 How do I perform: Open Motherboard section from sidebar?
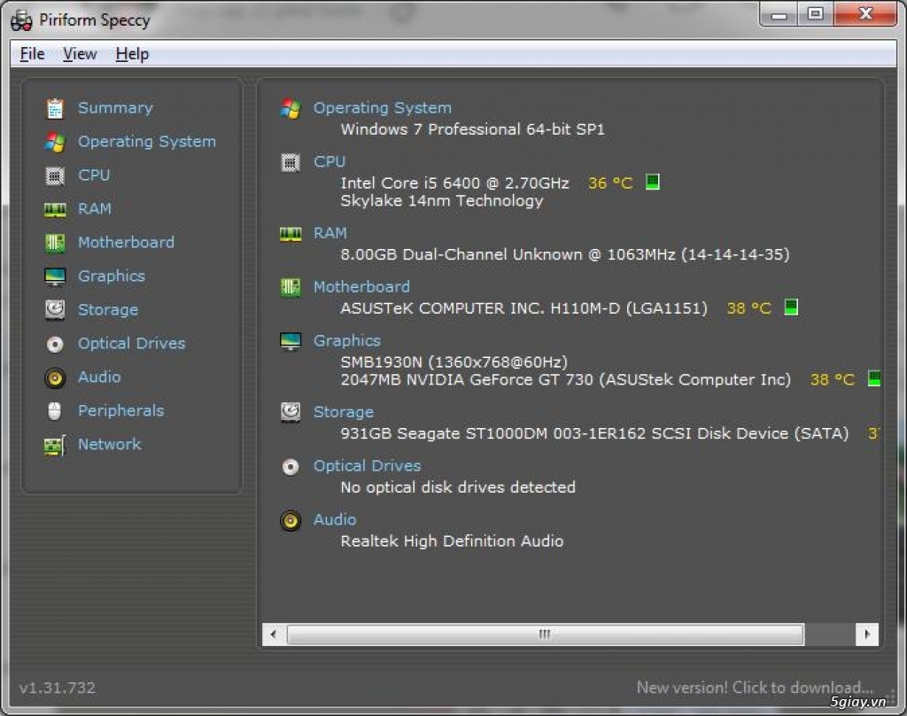126,242
